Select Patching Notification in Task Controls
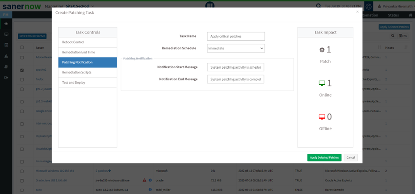The width and height of the screenshot is (415, 194). tap(88, 62)
